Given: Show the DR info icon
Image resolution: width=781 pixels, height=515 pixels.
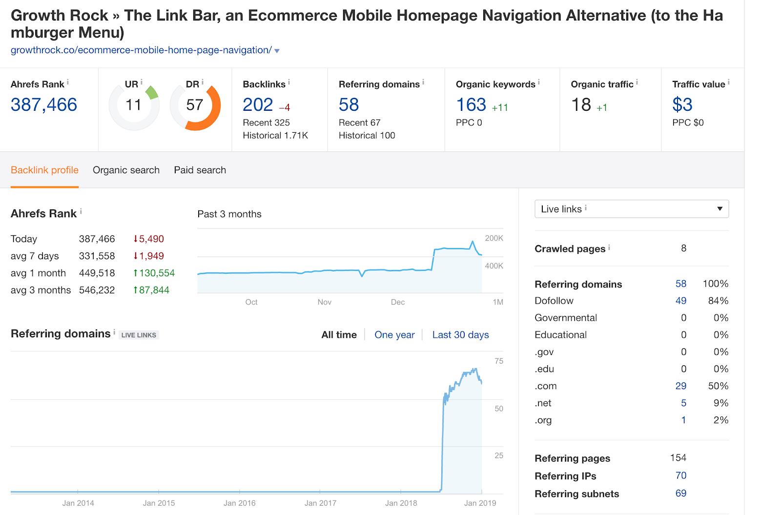Looking at the screenshot, I should coord(203,82).
